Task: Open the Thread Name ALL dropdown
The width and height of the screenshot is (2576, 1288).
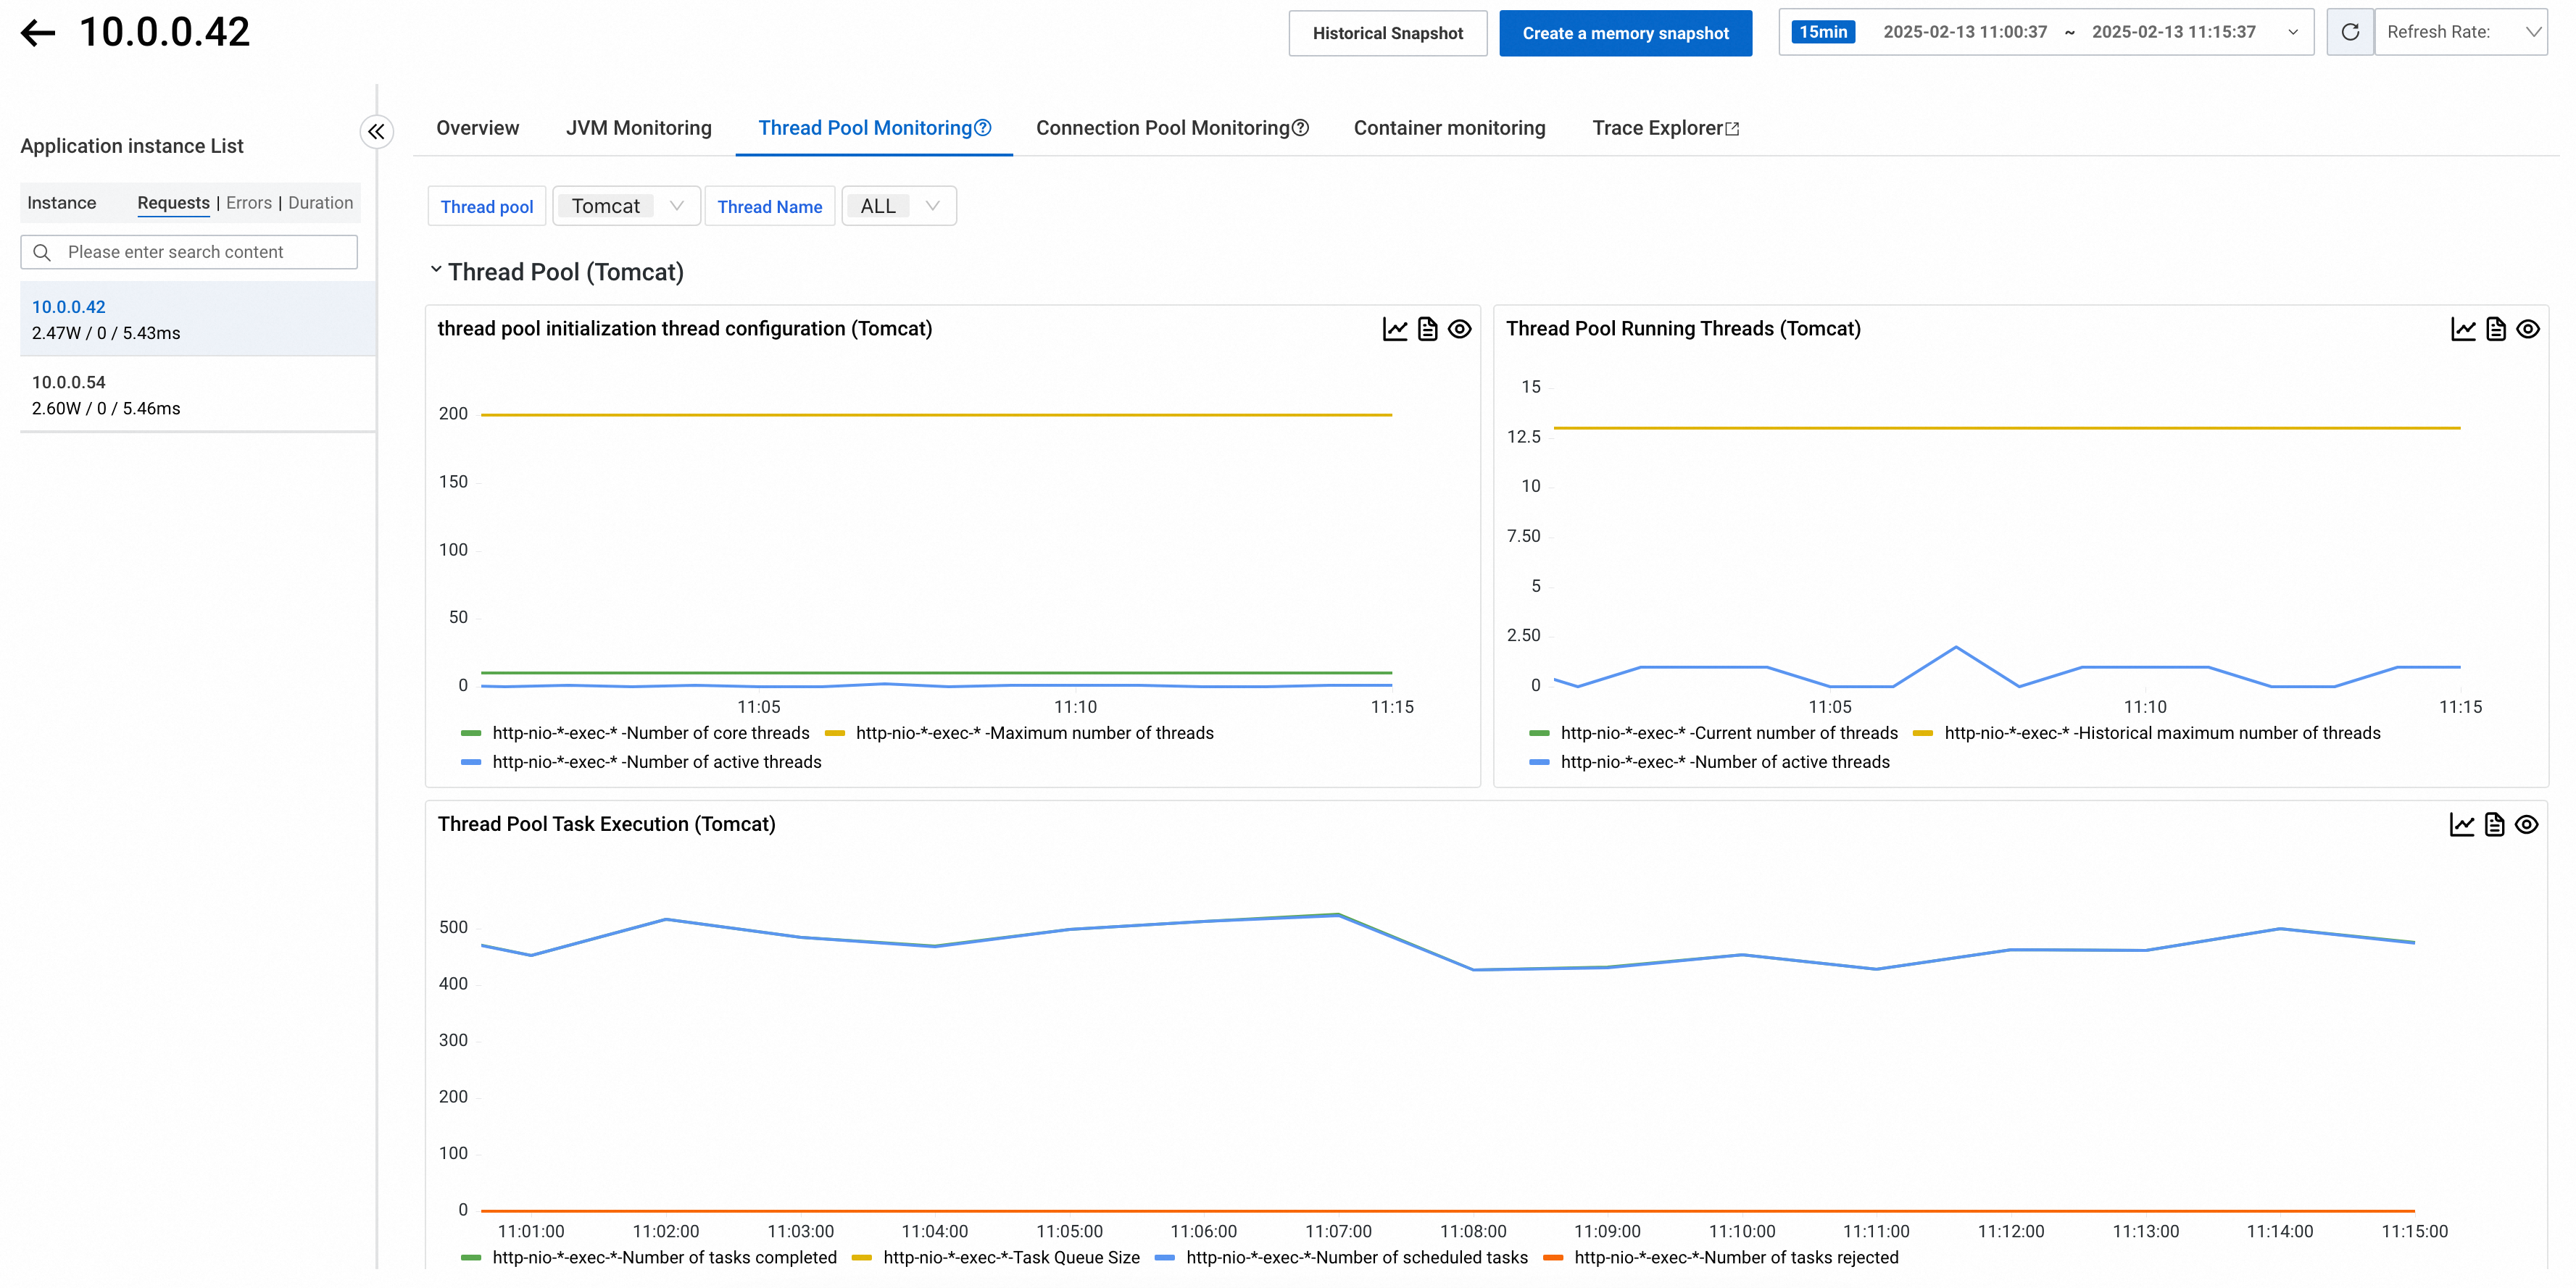Action: pos(898,206)
